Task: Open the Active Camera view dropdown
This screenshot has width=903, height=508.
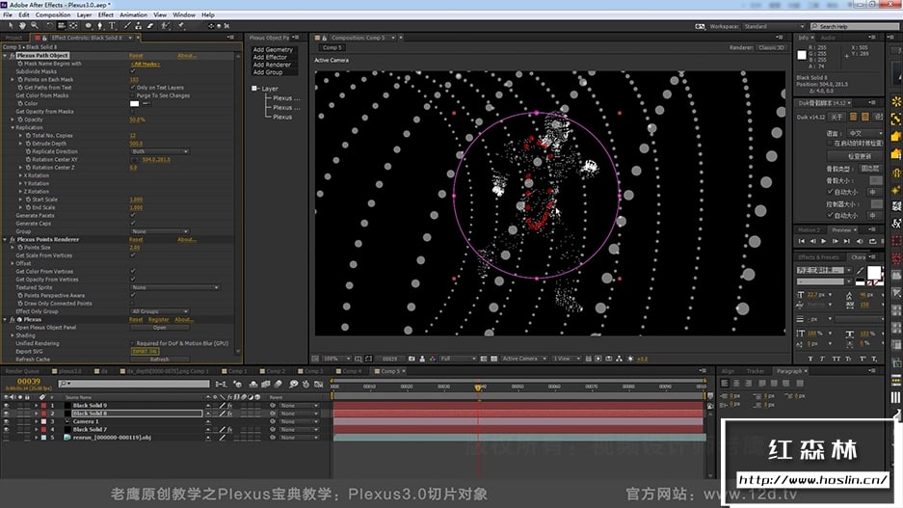Action: click(524, 359)
